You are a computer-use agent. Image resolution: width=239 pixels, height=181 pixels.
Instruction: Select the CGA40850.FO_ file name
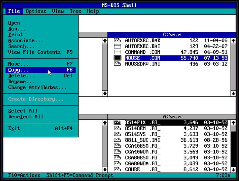(x=143, y=146)
